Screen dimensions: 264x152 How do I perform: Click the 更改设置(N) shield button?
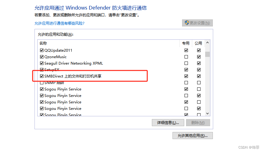click(x=197, y=23)
